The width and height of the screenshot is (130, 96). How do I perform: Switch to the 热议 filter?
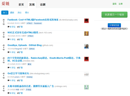click(x=19, y=13)
